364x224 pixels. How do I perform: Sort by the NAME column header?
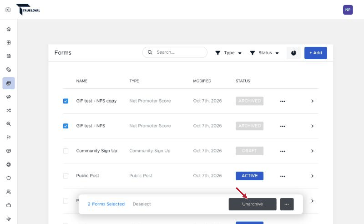pyautogui.click(x=82, y=81)
